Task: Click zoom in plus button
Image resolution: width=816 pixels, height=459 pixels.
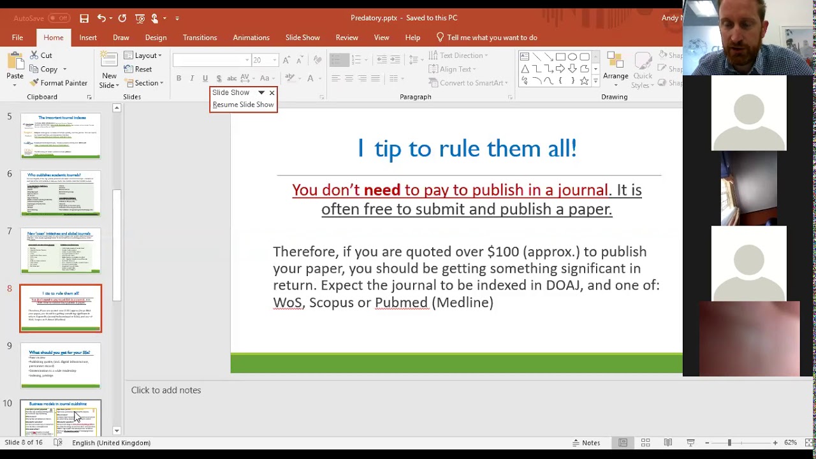Action: (775, 442)
